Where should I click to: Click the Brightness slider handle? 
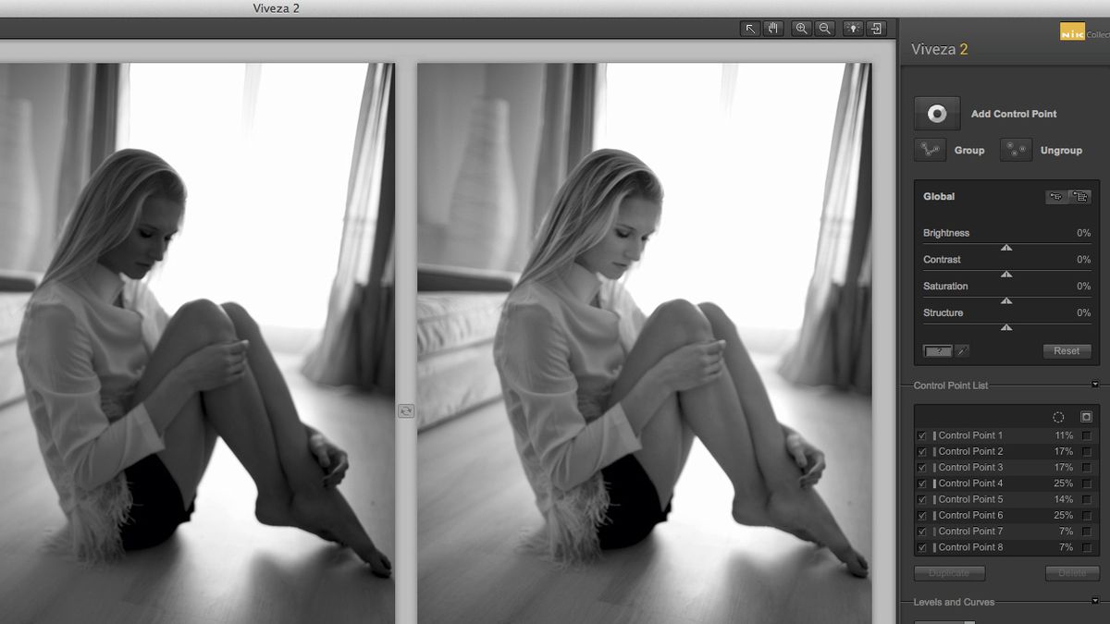(x=1006, y=247)
